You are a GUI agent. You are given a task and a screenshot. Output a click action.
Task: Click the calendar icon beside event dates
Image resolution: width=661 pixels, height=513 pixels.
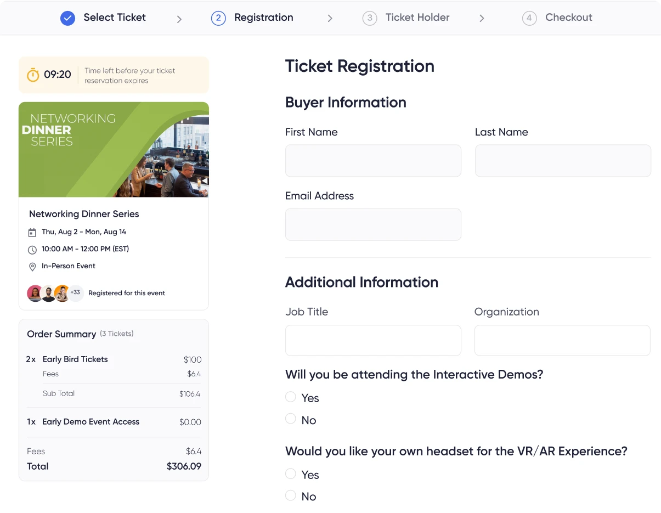(32, 233)
